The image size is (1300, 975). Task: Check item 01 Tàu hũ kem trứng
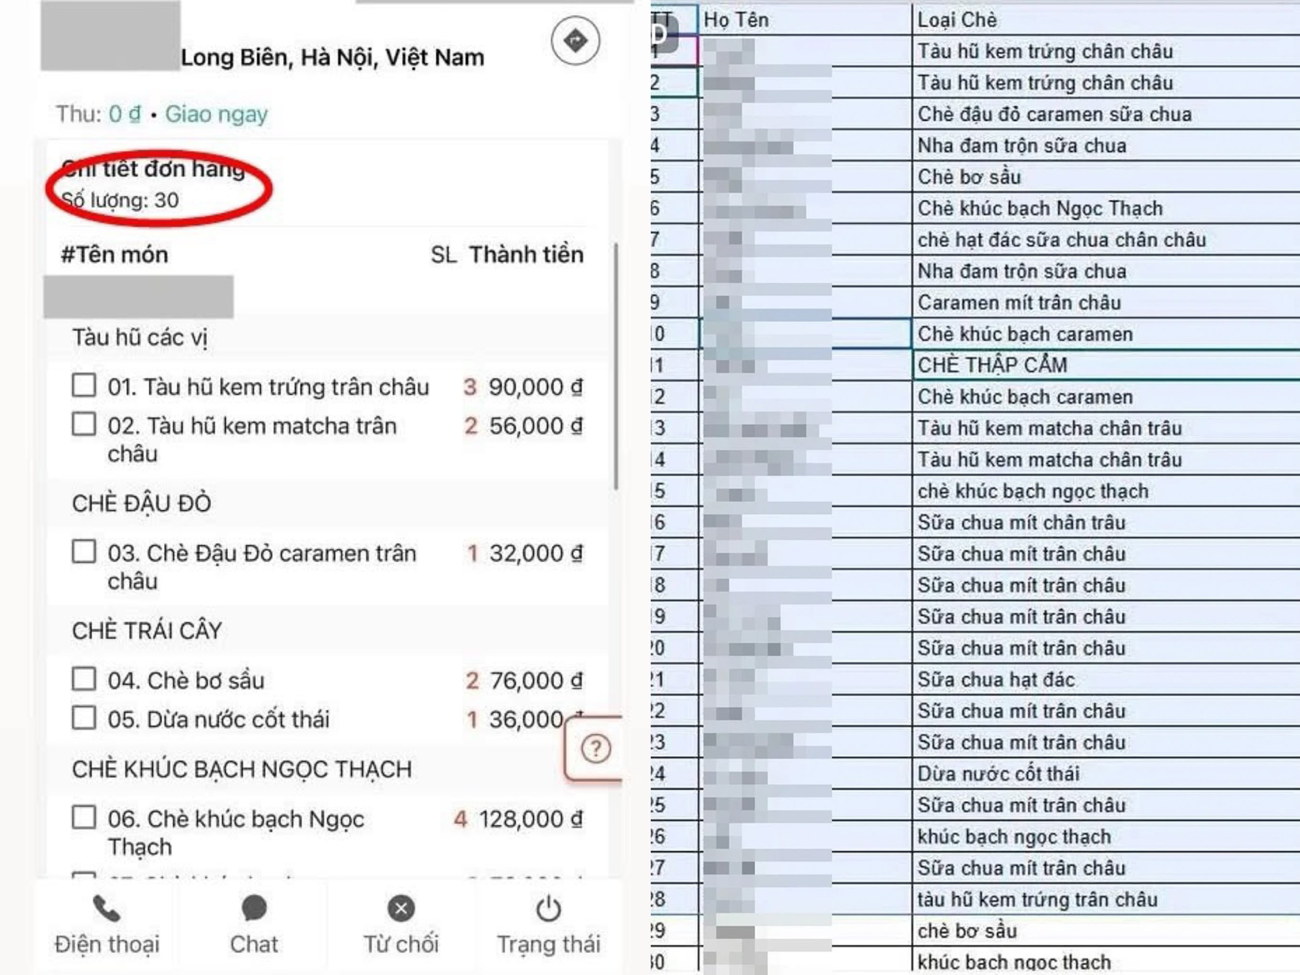(84, 386)
